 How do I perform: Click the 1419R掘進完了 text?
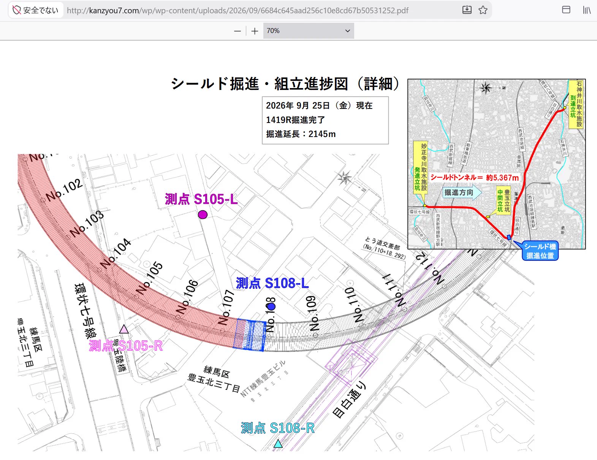point(295,120)
